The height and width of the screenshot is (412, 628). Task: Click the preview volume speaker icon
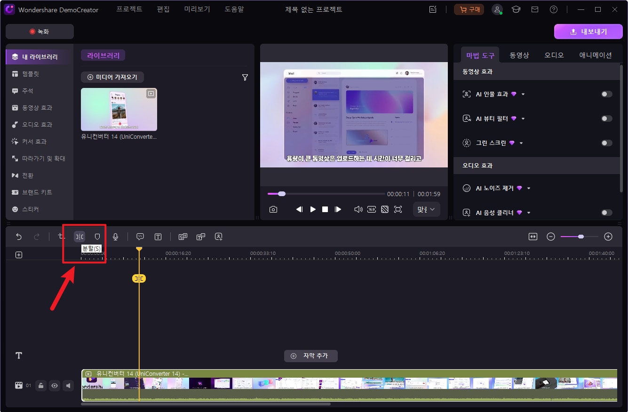[x=358, y=209]
